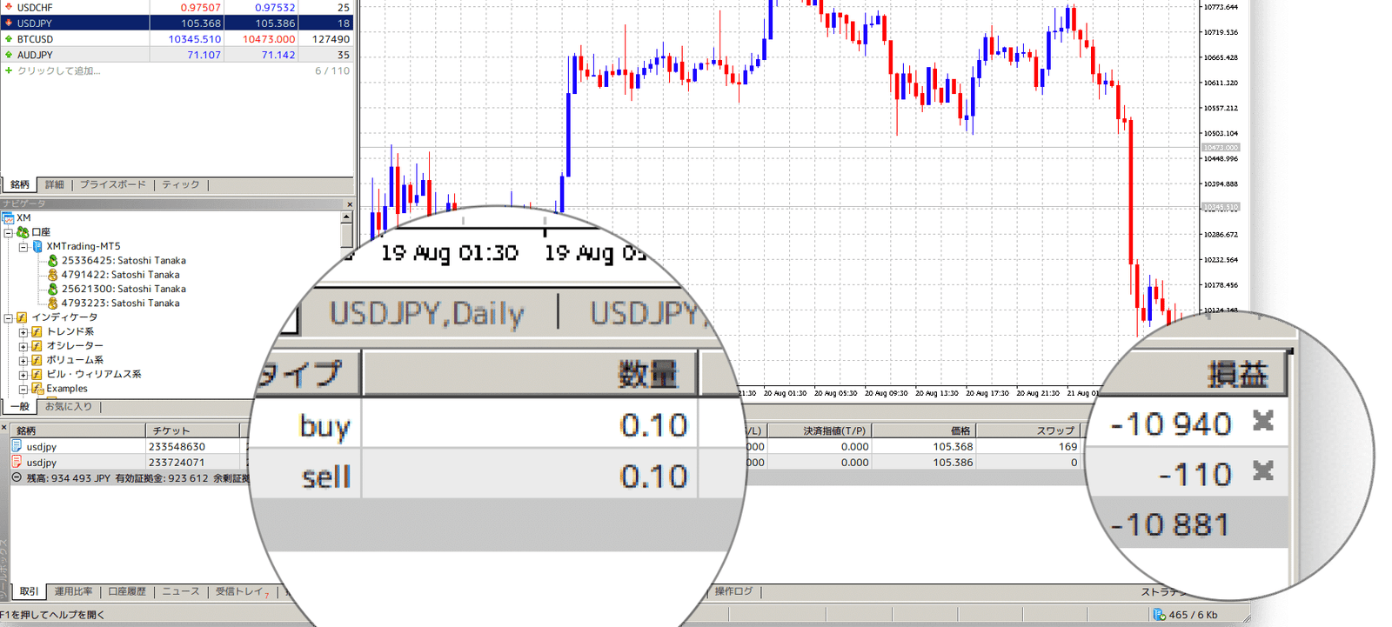
Task: Click the XM root icon in navigator
Action: tap(8, 218)
